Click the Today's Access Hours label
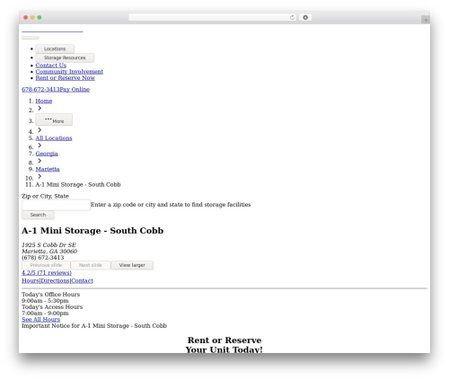 (52, 307)
